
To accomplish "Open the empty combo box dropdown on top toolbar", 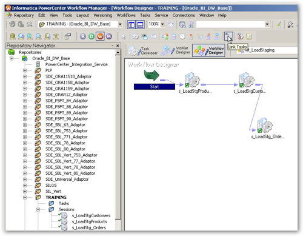I will tap(267, 24).
